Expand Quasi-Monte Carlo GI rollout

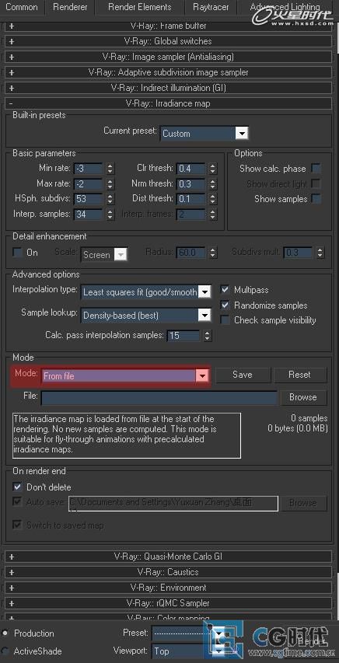(168, 557)
